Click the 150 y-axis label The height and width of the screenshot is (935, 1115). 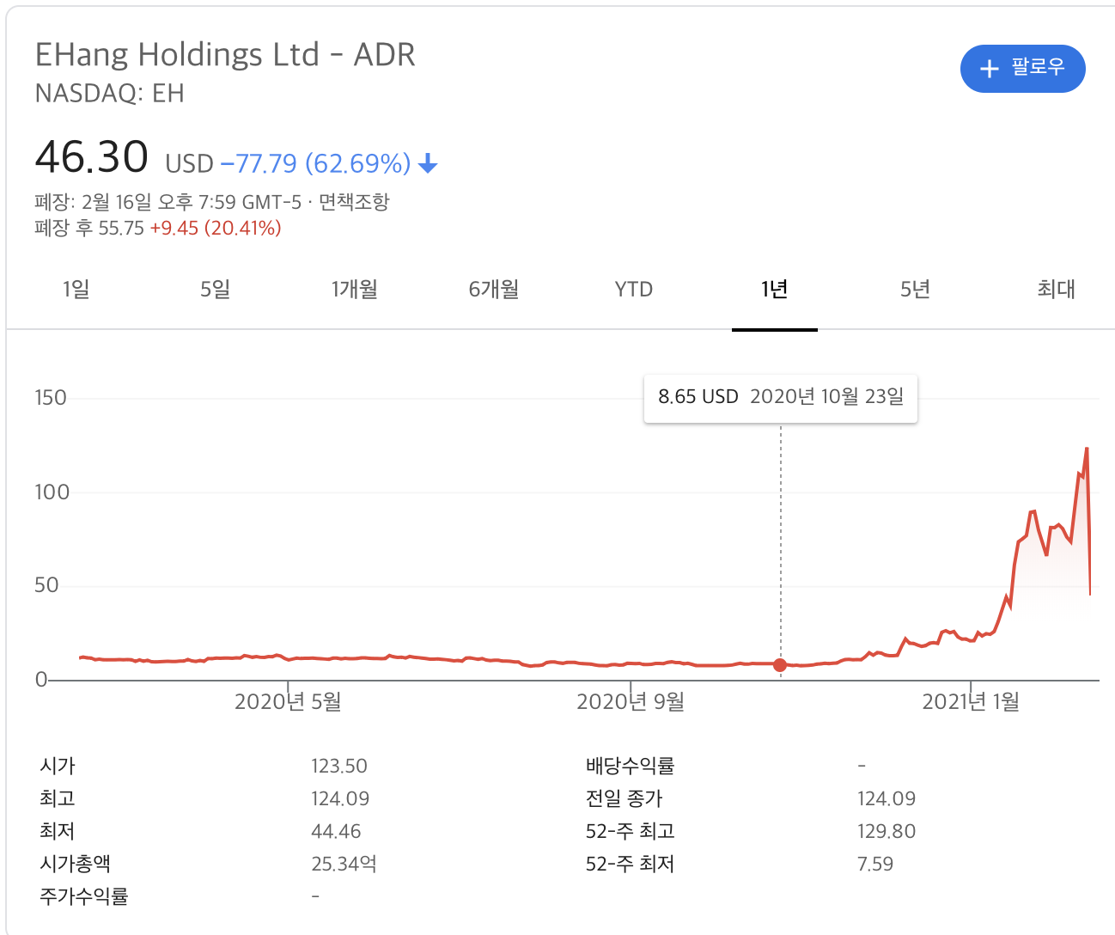[x=50, y=398]
